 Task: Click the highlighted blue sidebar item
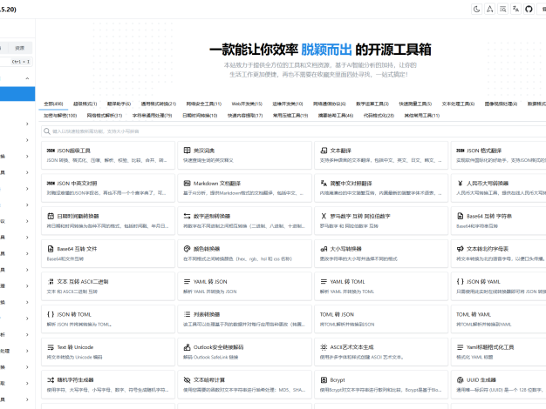[17, 94]
